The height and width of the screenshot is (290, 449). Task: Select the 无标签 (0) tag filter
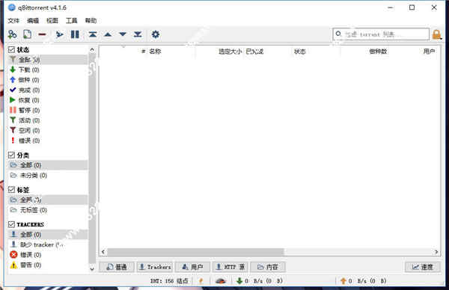tap(48, 210)
